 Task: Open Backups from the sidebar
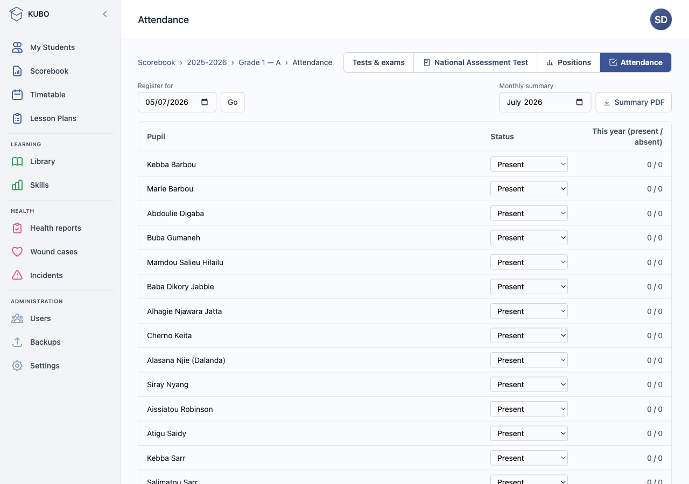point(60,342)
